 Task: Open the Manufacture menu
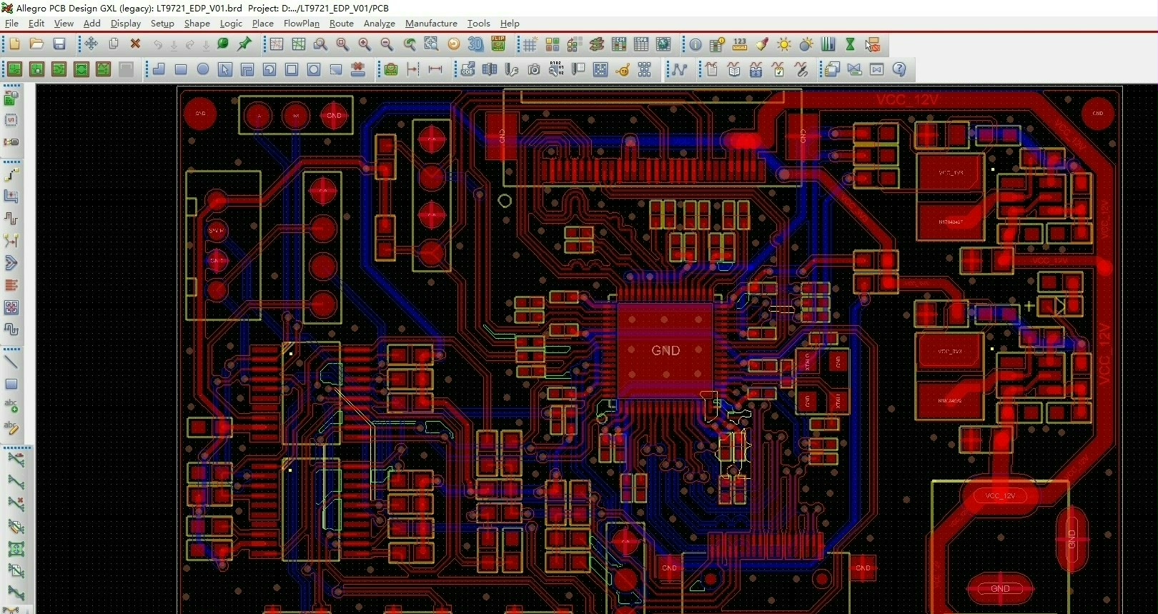pyautogui.click(x=431, y=24)
